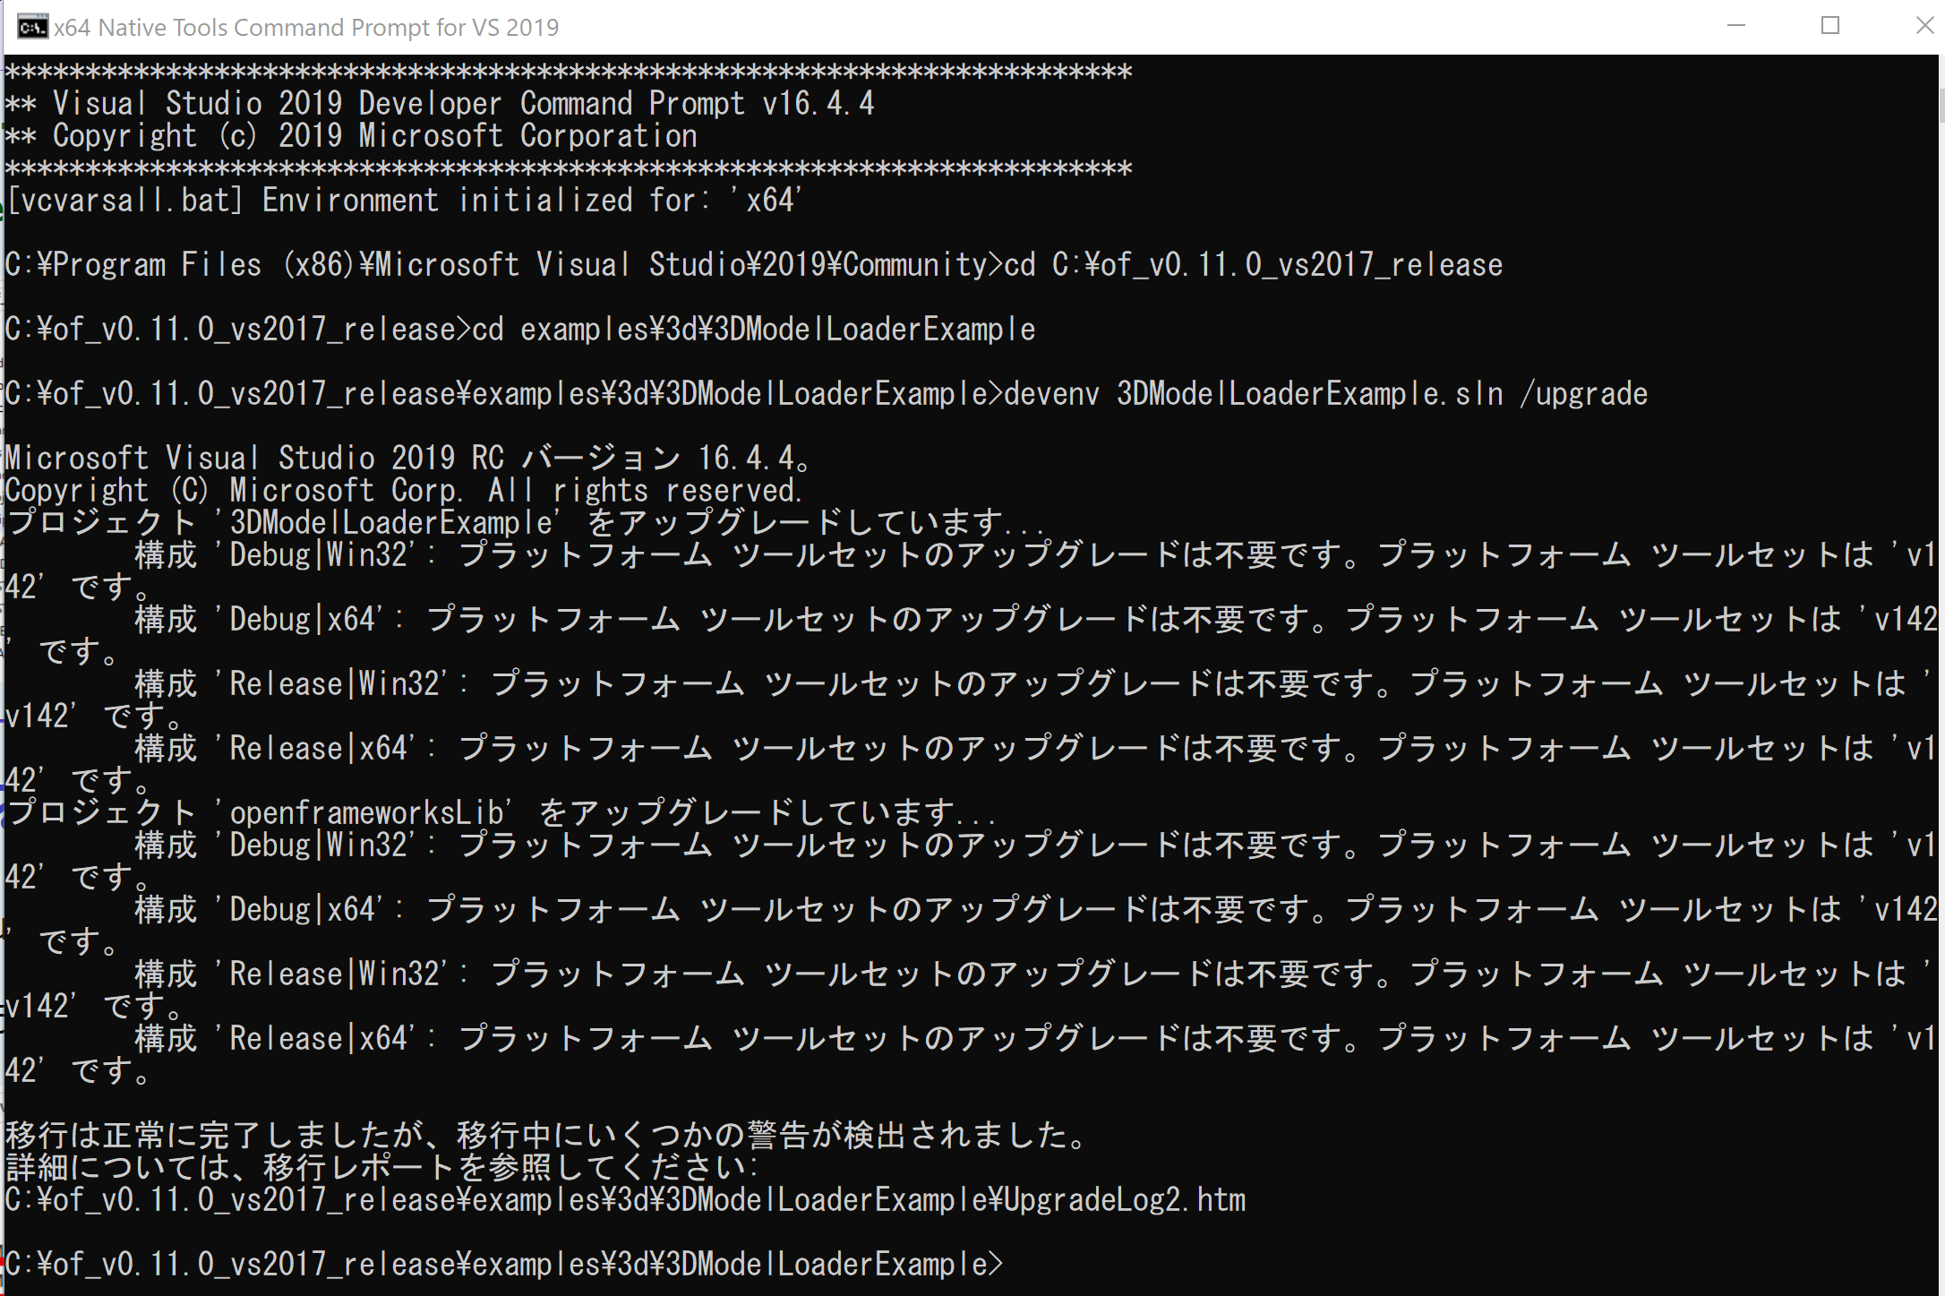Click the 'cd C:¥of_v0.11.0_vs2017_release' command
The height and width of the screenshot is (1296, 1945).
tap(1253, 265)
